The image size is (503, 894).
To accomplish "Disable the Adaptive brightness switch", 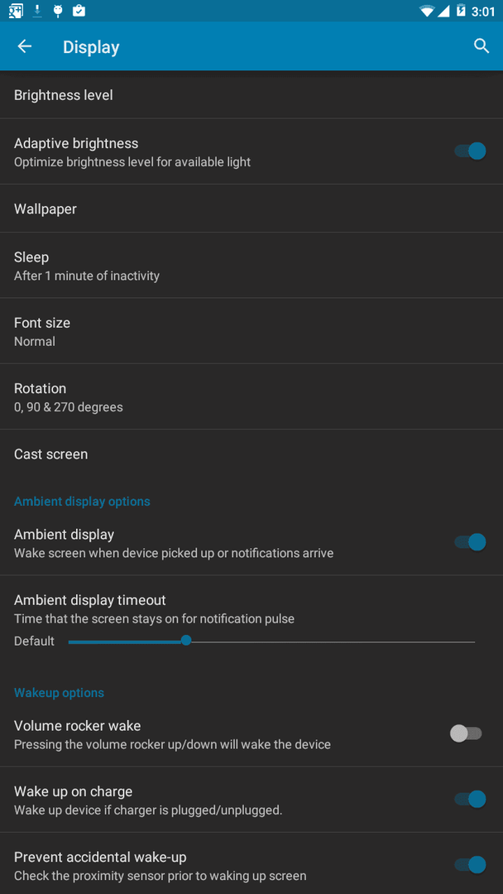I will [470, 151].
